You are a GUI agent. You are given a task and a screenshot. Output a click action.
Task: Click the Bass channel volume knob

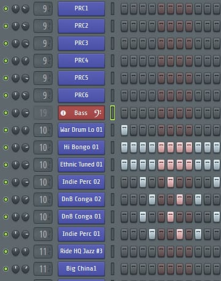[x=25, y=113]
